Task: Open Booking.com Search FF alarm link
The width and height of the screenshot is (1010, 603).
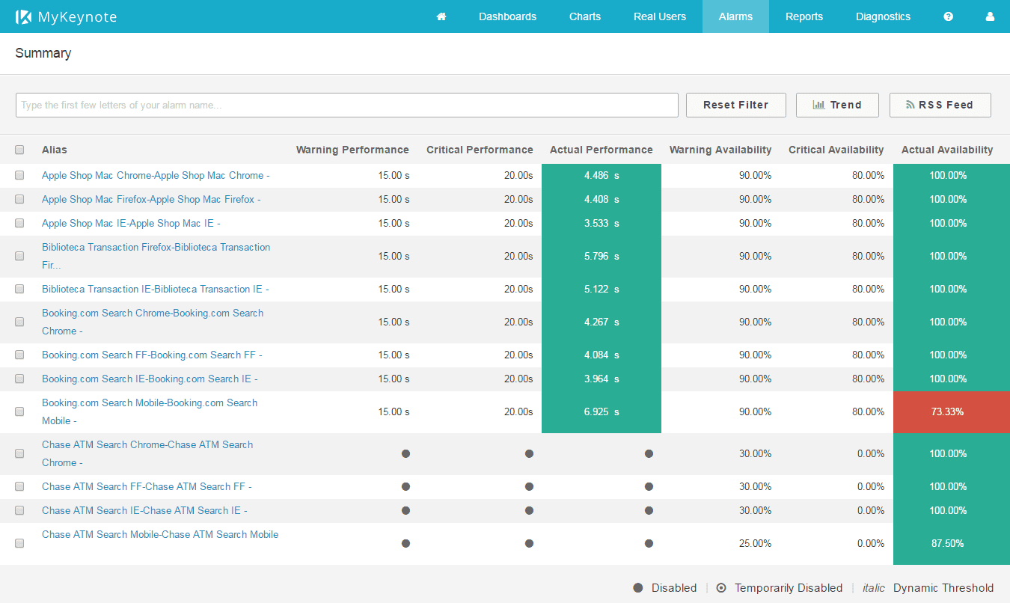Action: tap(152, 355)
